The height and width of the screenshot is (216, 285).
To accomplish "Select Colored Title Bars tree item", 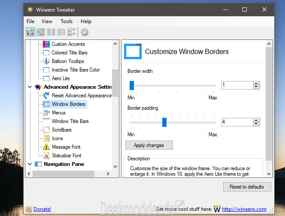I will coord(70,53).
